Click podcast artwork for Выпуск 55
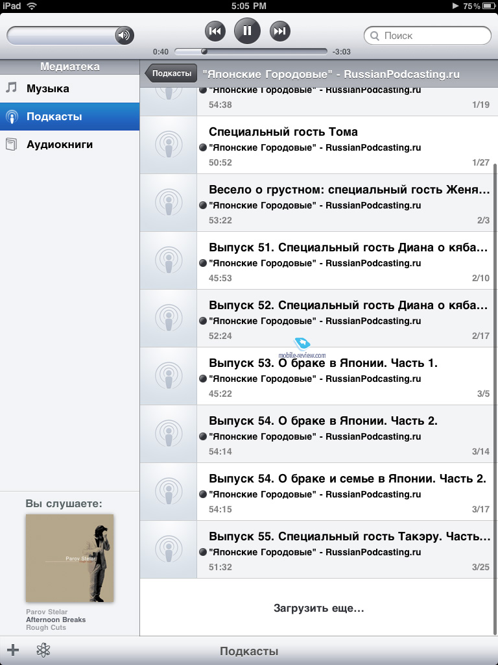Viewport: 498px width, 665px height. click(x=169, y=549)
